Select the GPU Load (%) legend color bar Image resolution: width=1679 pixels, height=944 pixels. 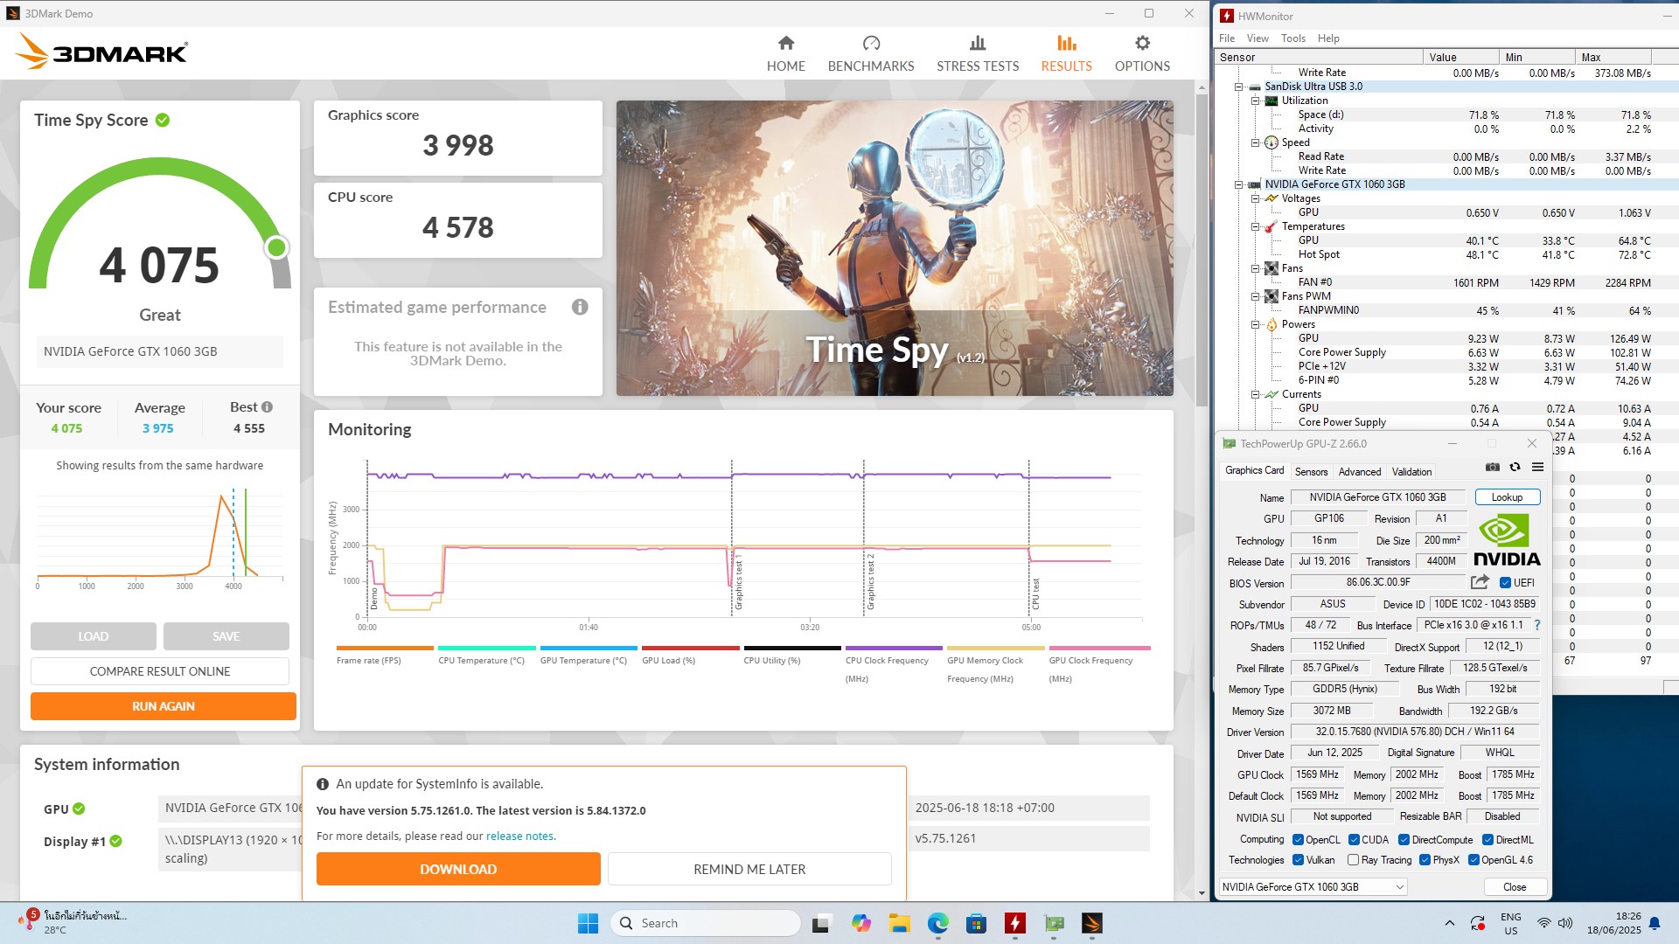(691, 648)
